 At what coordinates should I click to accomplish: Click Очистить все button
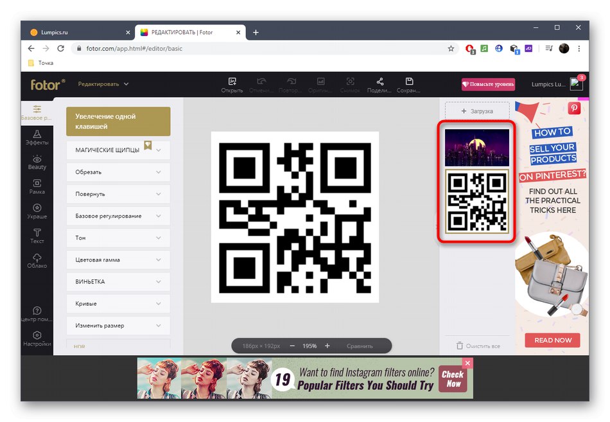[478, 346]
